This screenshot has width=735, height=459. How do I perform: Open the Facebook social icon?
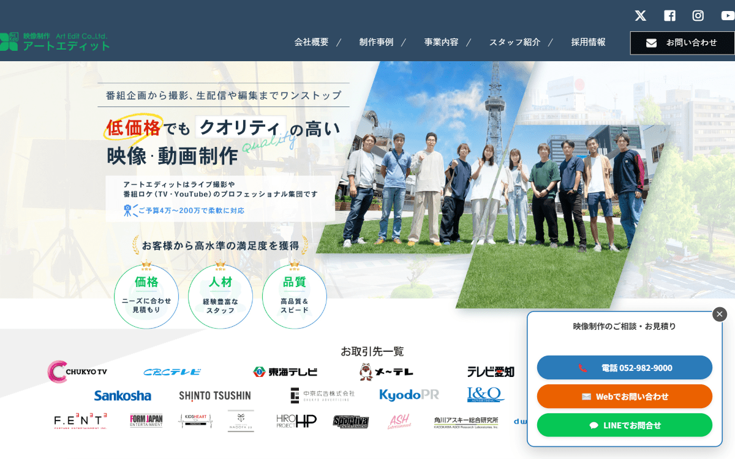[669, 16]
